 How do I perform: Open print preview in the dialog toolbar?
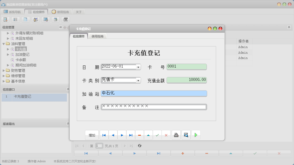point(186,135)
